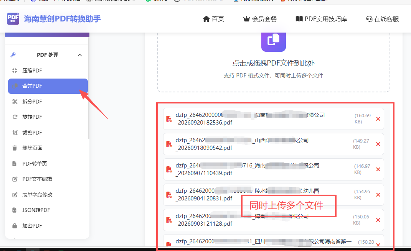
Task: Select 表单字段修改 in the sidebar
Action: tap(48, 195)
